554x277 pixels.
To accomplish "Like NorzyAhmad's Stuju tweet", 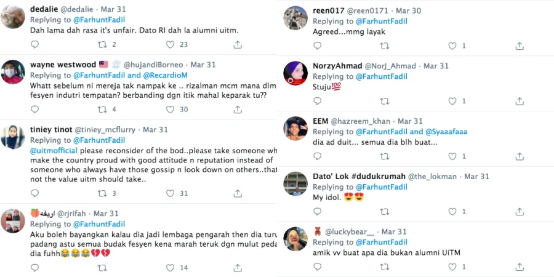I will tap(452, 101).
